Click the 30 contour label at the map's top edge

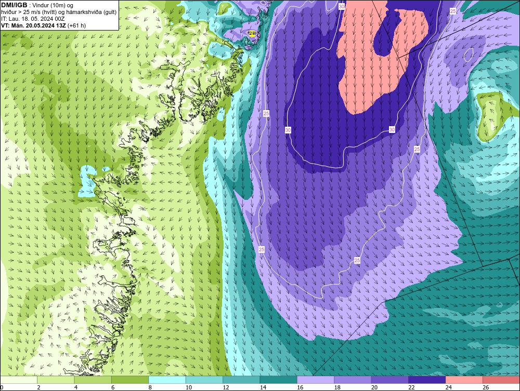pyautogui.click(x=342, y=6)
